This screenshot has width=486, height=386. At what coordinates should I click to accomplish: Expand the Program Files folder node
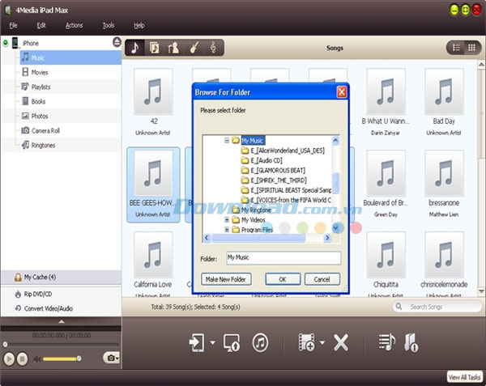pos(228,230)
